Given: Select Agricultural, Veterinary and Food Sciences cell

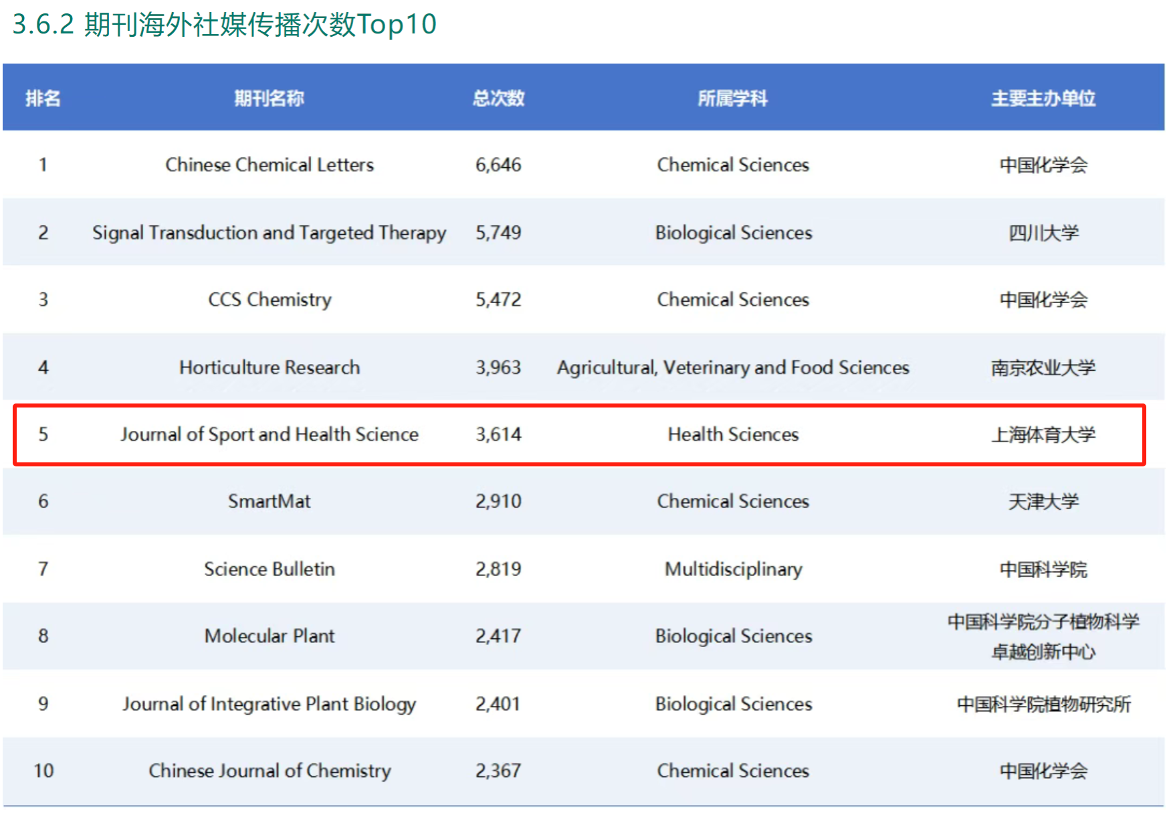Looking at the screenshot, I should click(x=732, y=367).
